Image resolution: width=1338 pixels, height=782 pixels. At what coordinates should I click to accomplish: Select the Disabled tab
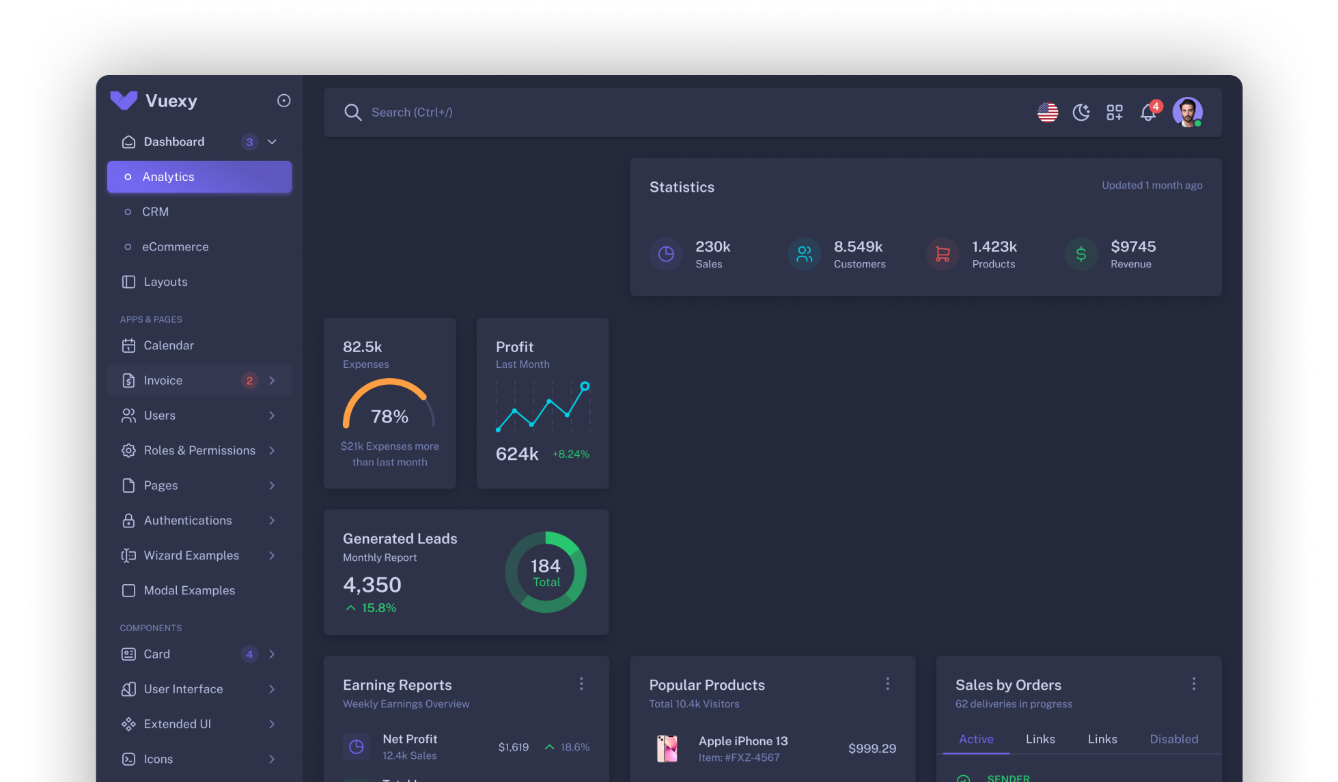coord(1174,739)
